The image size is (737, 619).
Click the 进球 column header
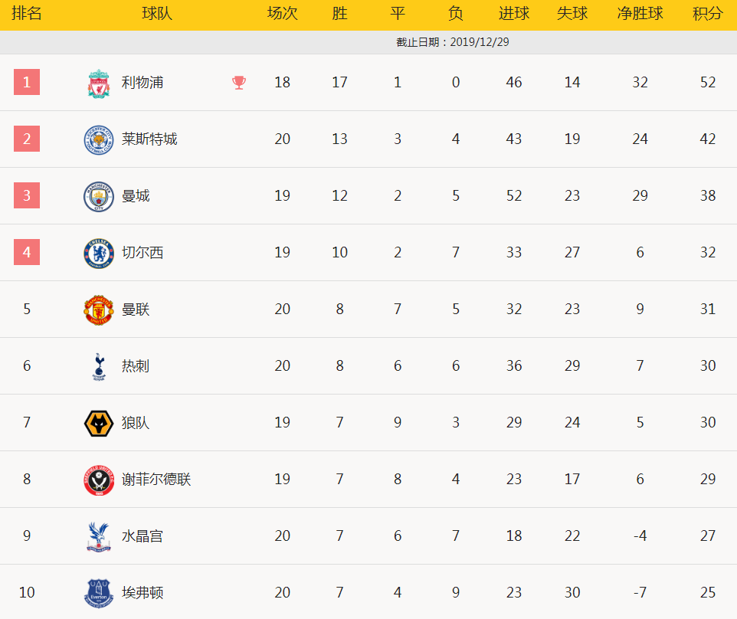pyautogui.click(x=514, y=13)
